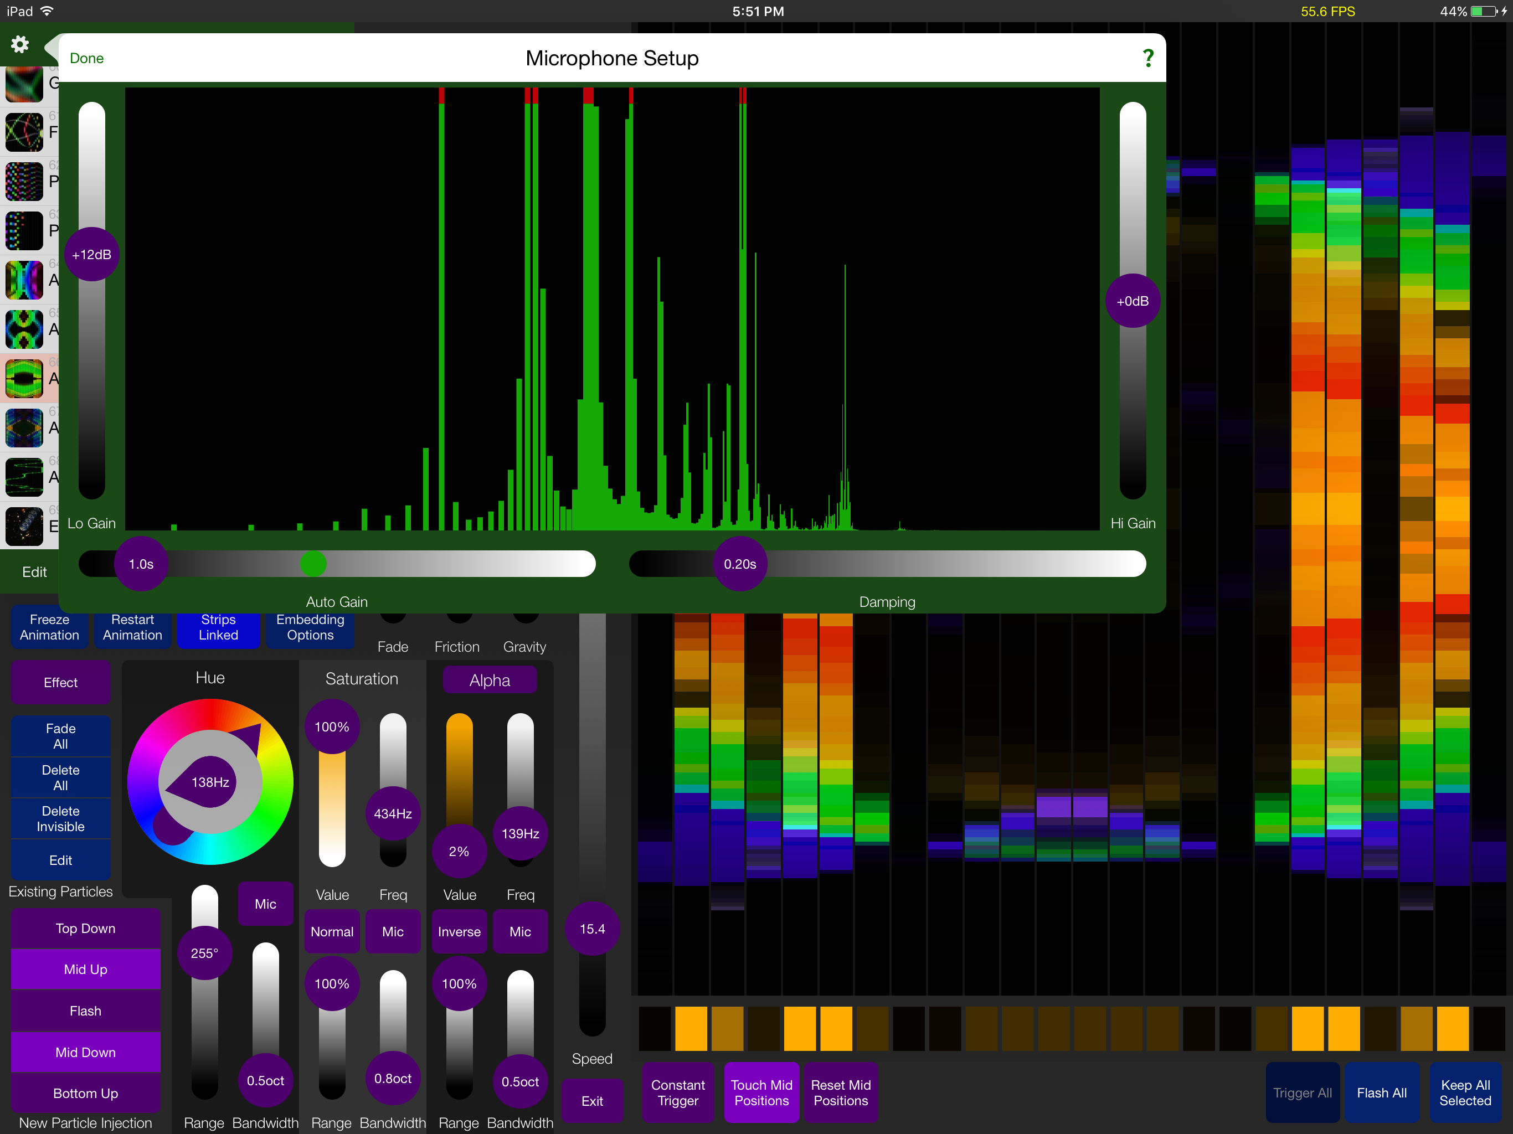
Task: Toggle Keep All Selected
Action: (1465, 1092)
